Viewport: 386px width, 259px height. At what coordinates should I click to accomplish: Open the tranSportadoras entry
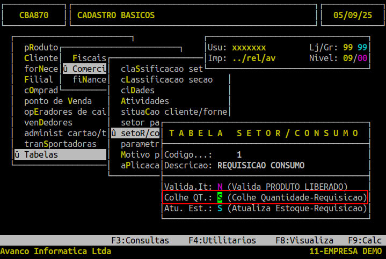point(60,144)
